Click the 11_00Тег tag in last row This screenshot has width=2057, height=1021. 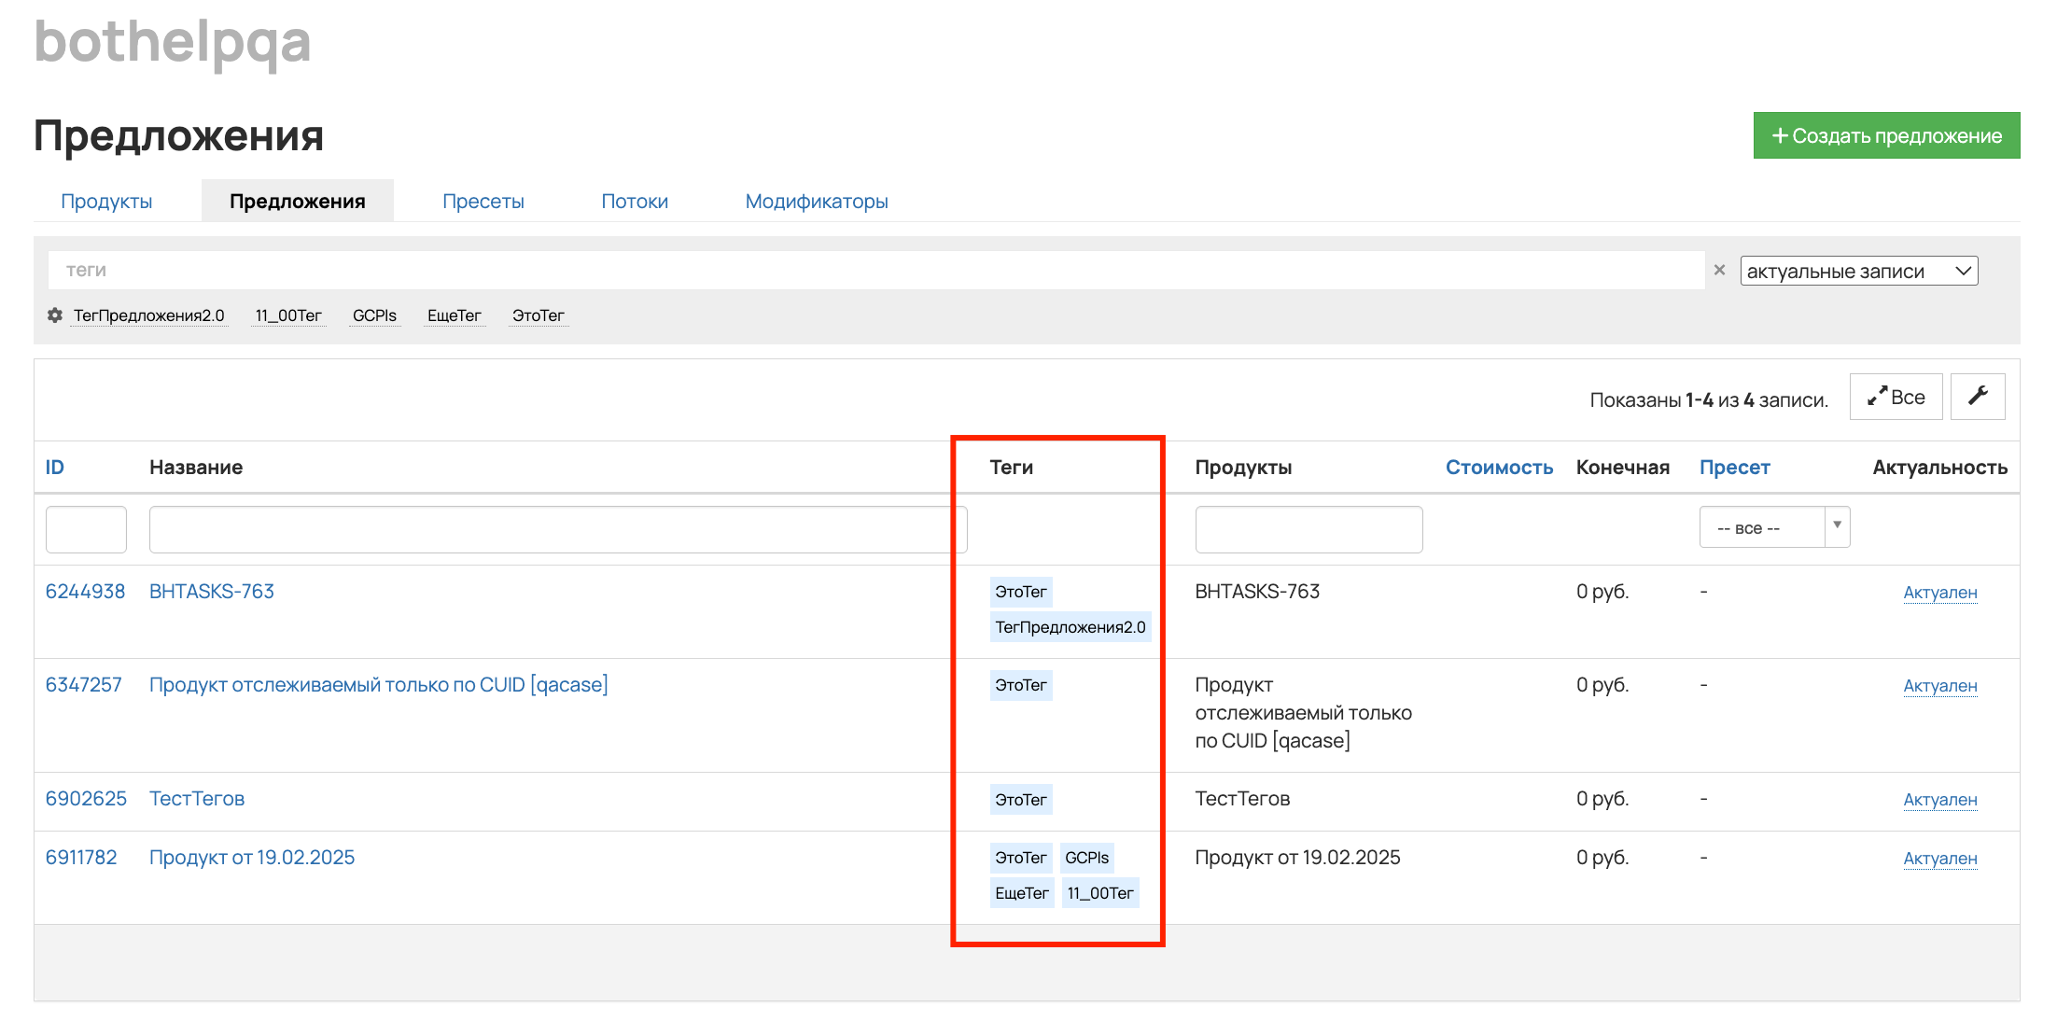1100,893
